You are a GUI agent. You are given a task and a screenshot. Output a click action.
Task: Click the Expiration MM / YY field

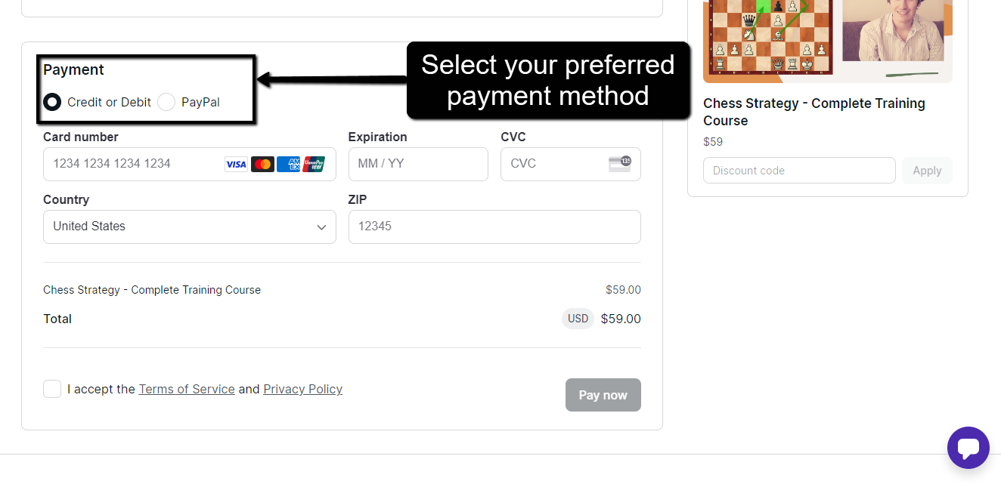[x=417, y=164]
